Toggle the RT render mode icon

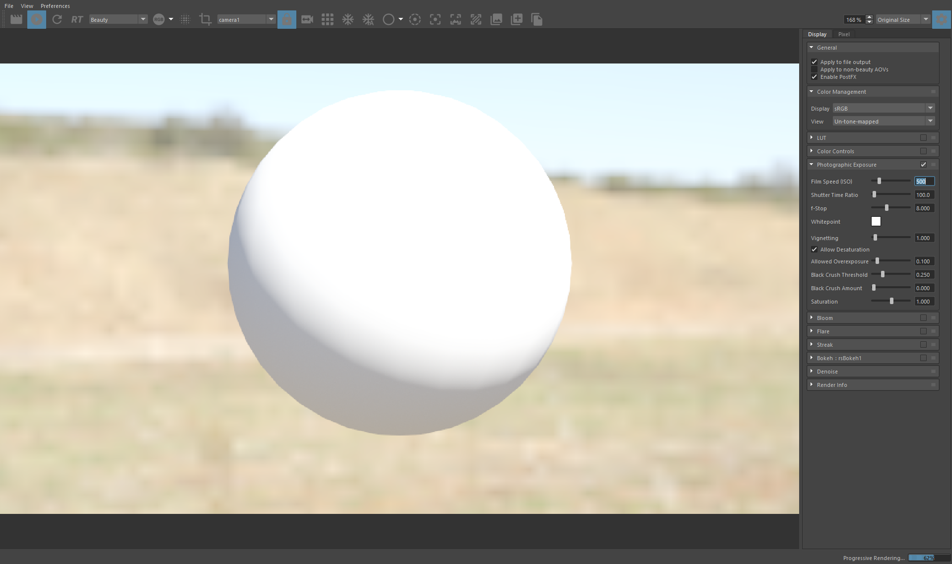(77, 20)
